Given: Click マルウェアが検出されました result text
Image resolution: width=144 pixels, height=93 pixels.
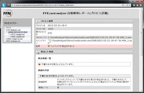Looking at the screenshot, I should tap(62, 46).
